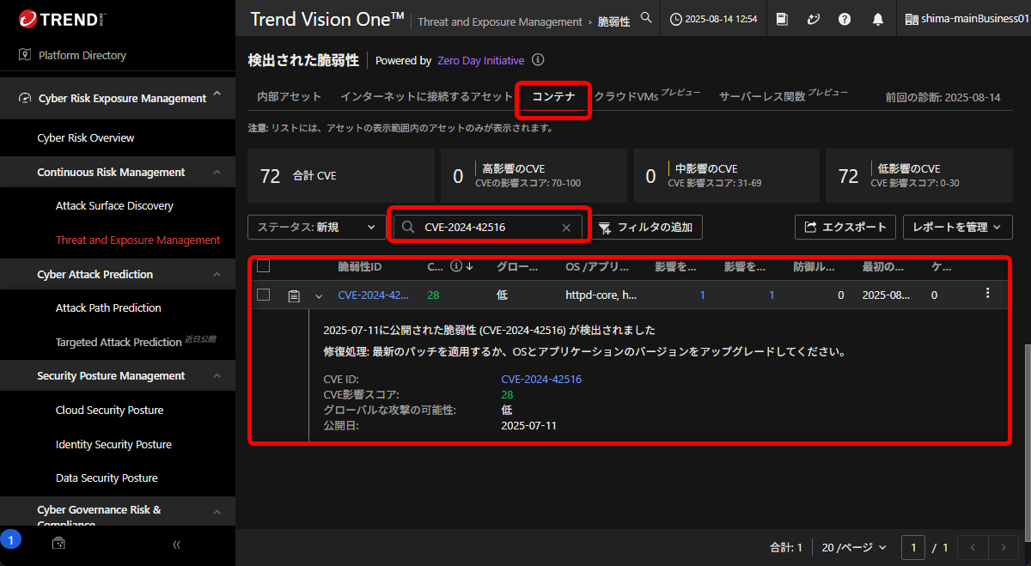This screenshot has height=566, width=1031.
Task: Click Threat and Exposure Management breadcrumb
Action: 500,22
